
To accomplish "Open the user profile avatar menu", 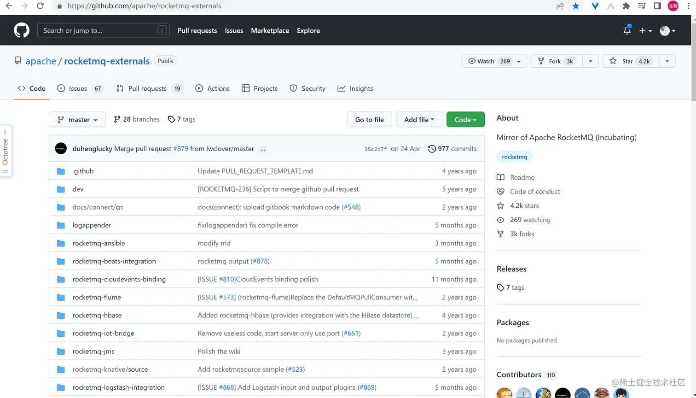I will (667, 30).
